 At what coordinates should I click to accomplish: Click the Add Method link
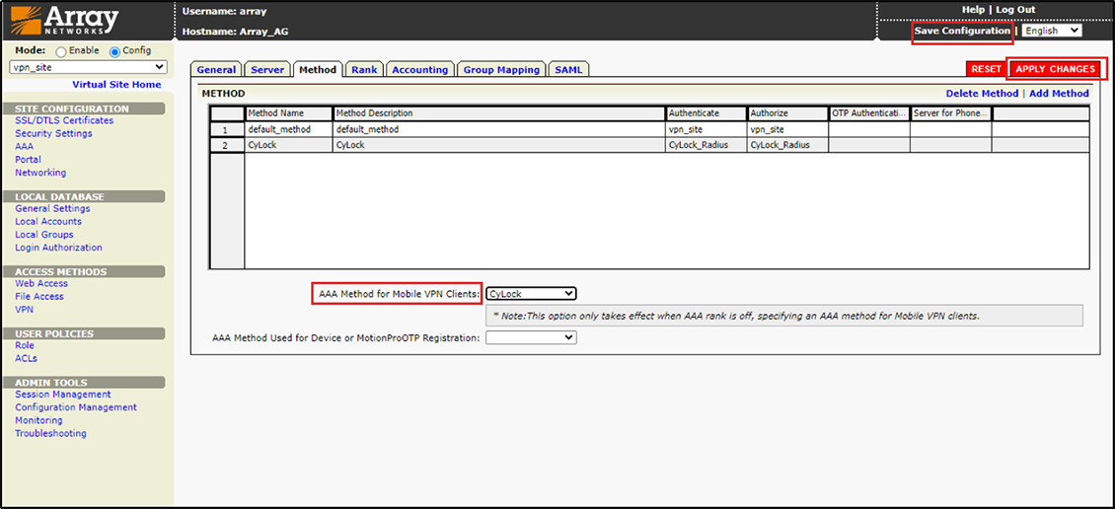click(1059, 94)
